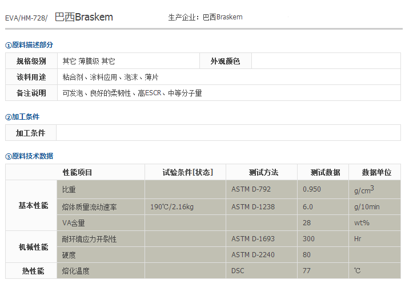The image size is (405, 284).
Task: Click the 基本性能 category cell
Action: [31, 205]
